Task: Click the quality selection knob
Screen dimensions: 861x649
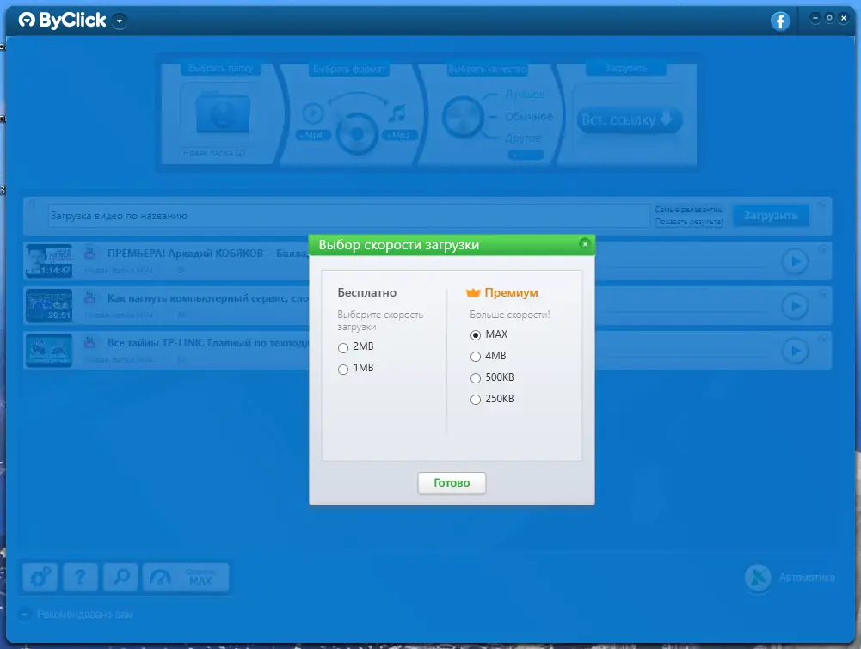Action: 463,117
